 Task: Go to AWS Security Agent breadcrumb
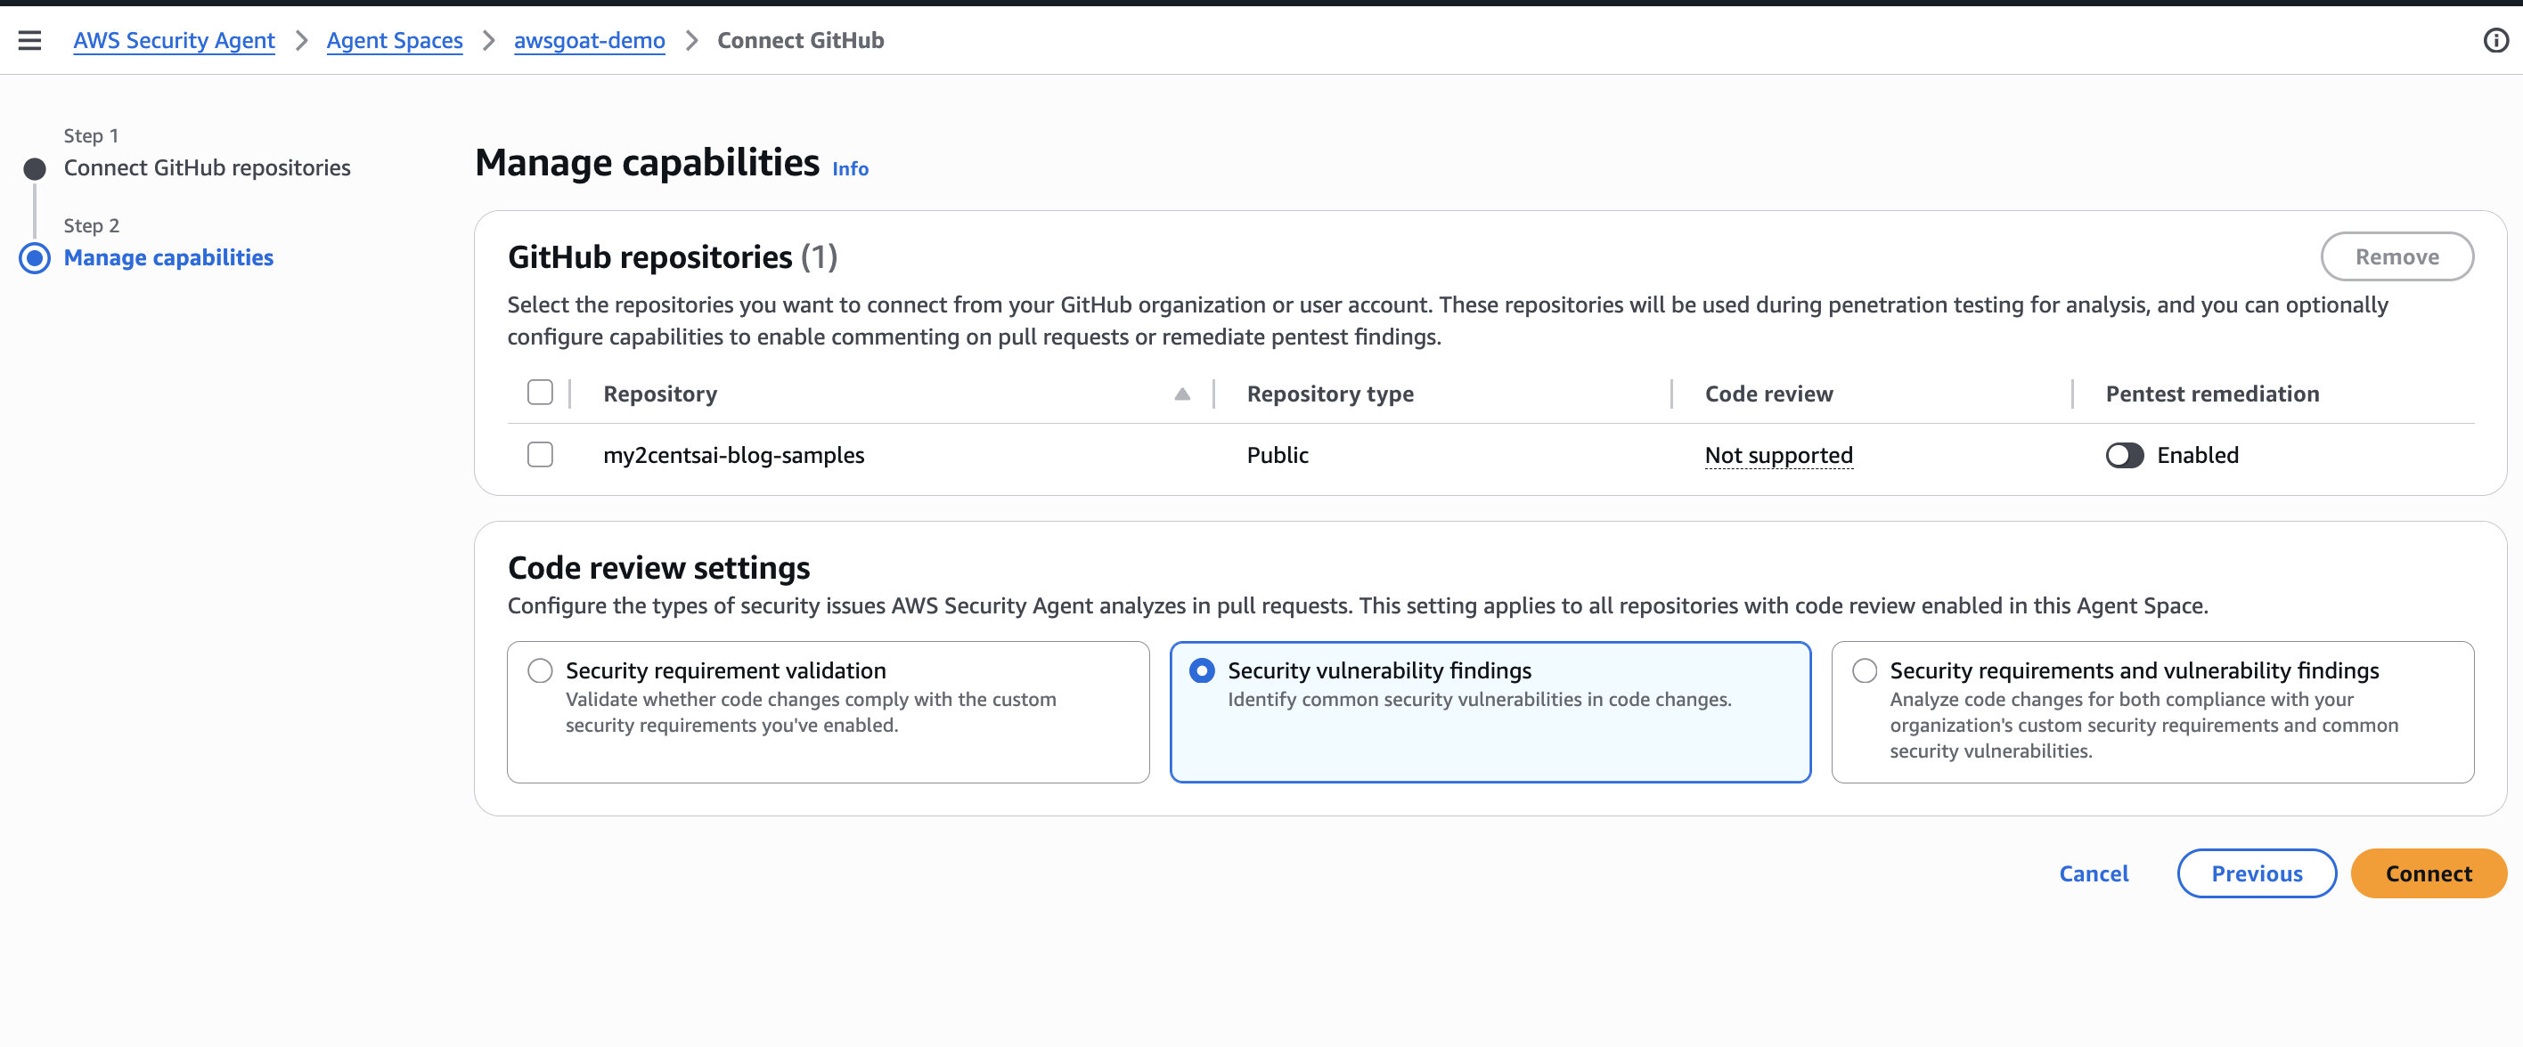174,40
